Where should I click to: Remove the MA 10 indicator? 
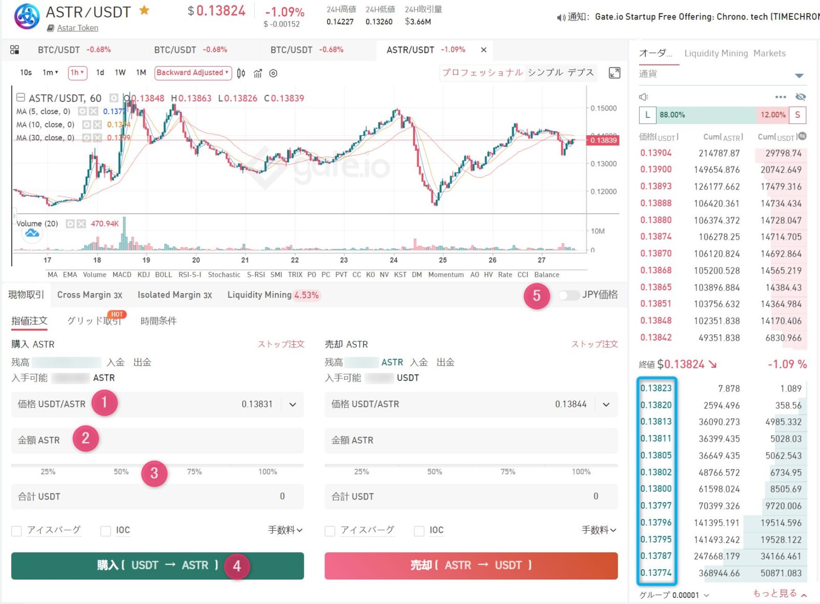pyautogui.click(x=97, y=124)
